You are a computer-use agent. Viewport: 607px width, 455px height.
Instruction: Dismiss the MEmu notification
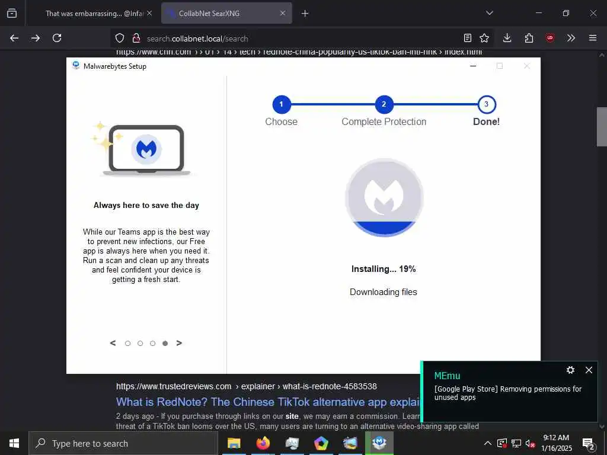pos(589,370)
